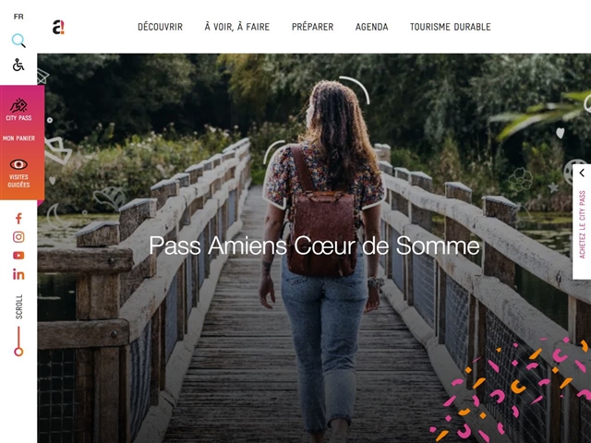This screenshot has width=591, height=443.
Task: Click the Scroll indicator circle
Action: [18, 352]
